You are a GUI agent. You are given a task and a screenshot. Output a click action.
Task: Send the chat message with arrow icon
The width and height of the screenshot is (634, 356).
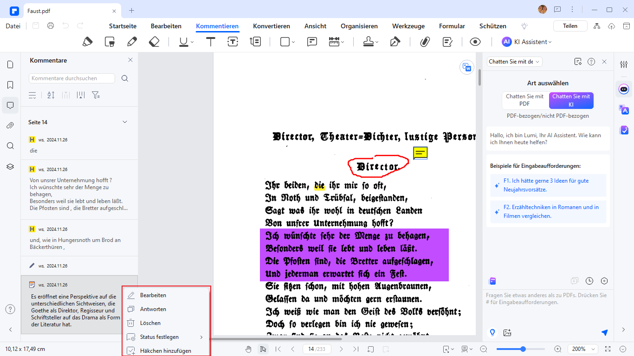click(604, 332)
